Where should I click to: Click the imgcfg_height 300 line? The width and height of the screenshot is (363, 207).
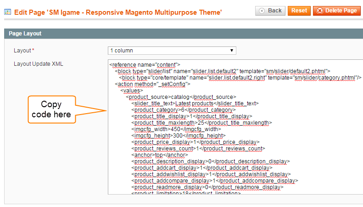[x=178, y=136]
